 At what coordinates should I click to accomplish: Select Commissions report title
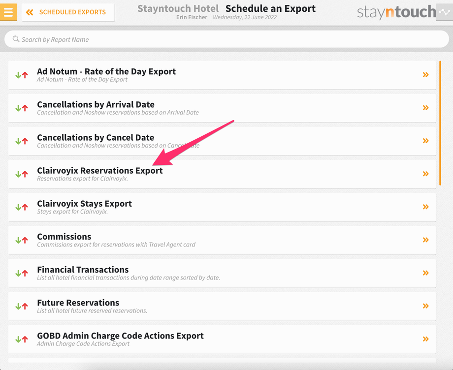coord(64,236)
